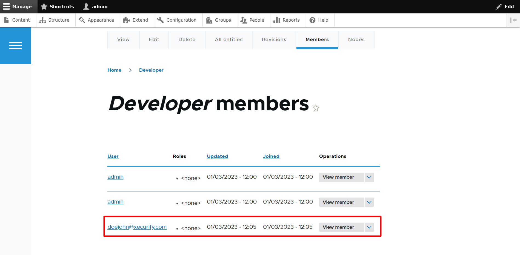Open Configuration via the wrench icon
This screenshot has width=520, height=255.
click(161, 20)
